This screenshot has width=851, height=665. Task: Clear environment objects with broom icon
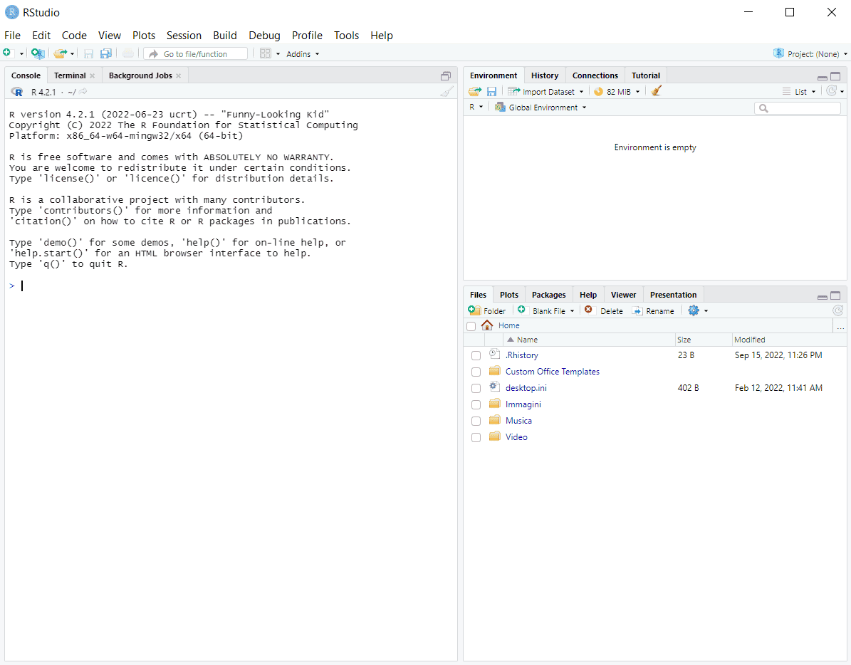tap(657, 91)
